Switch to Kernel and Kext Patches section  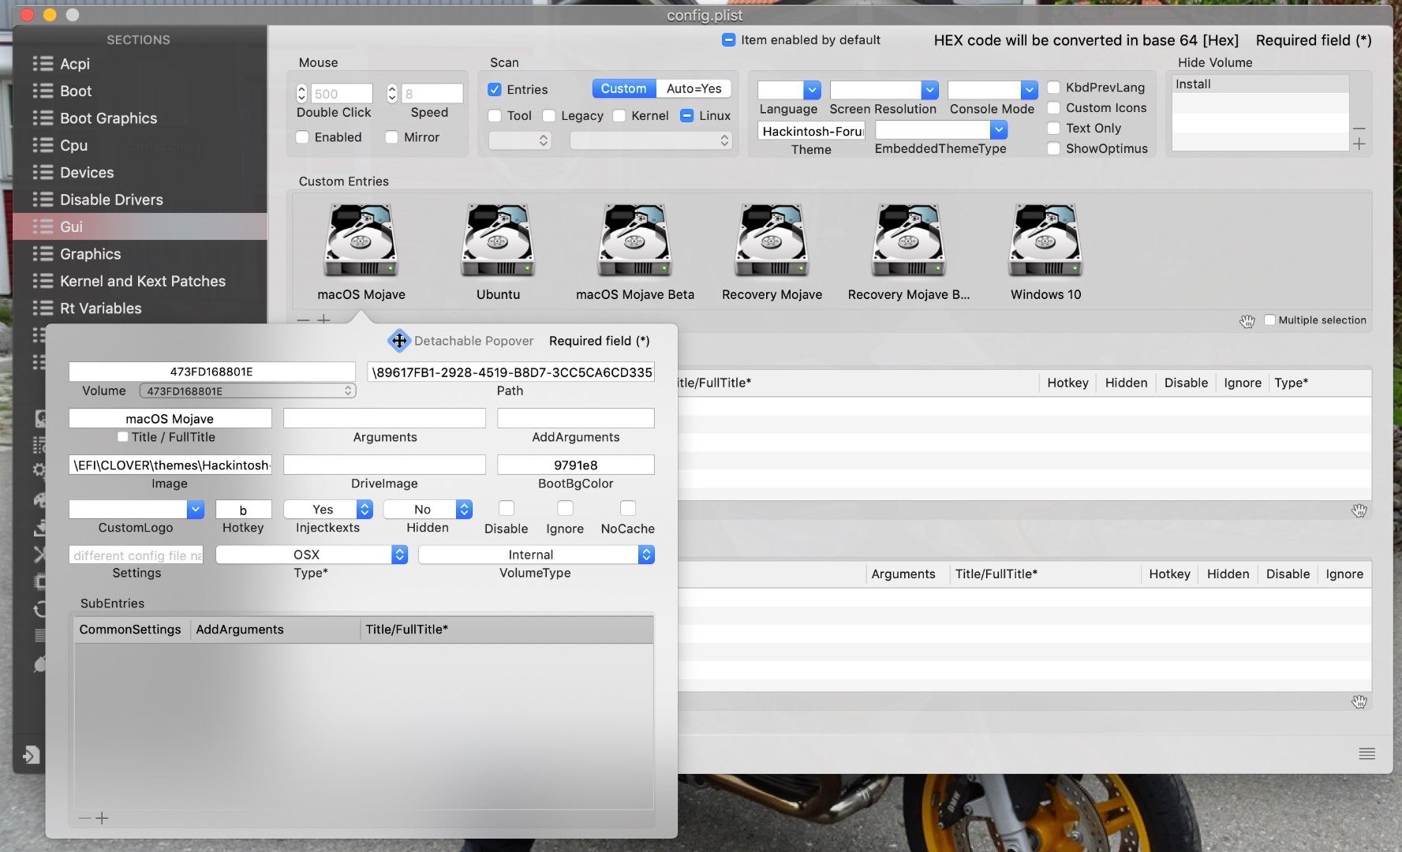(142, 282)
